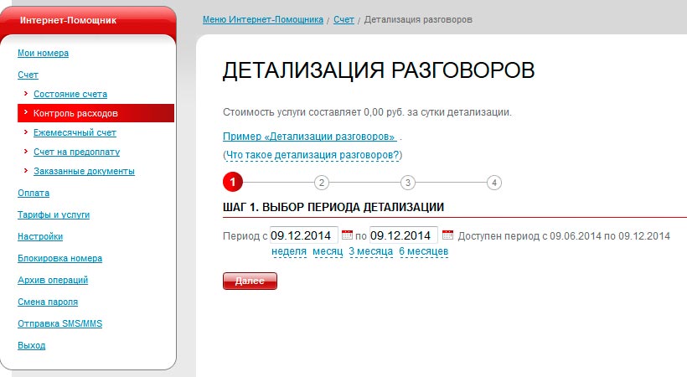Screen dimensions: 687x377
Task: Click the end date input field
Action: (x=404, y=235)
